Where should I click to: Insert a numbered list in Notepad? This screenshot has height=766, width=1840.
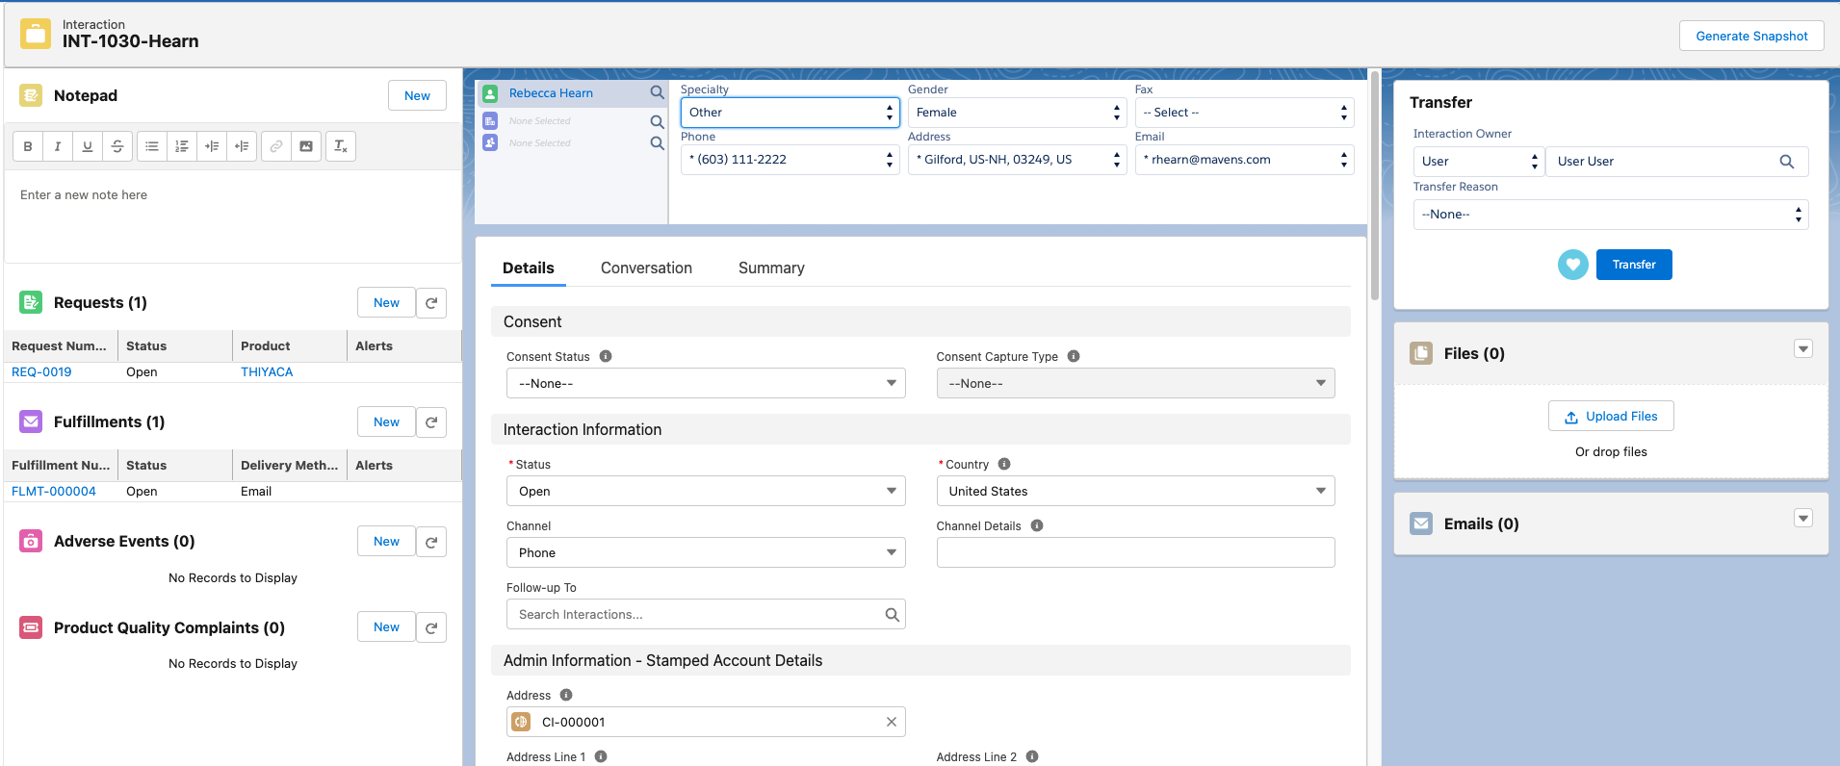click(x=182, y=146)
